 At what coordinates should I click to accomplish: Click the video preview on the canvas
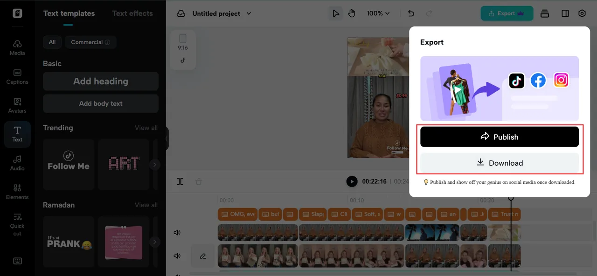point(378,98)
